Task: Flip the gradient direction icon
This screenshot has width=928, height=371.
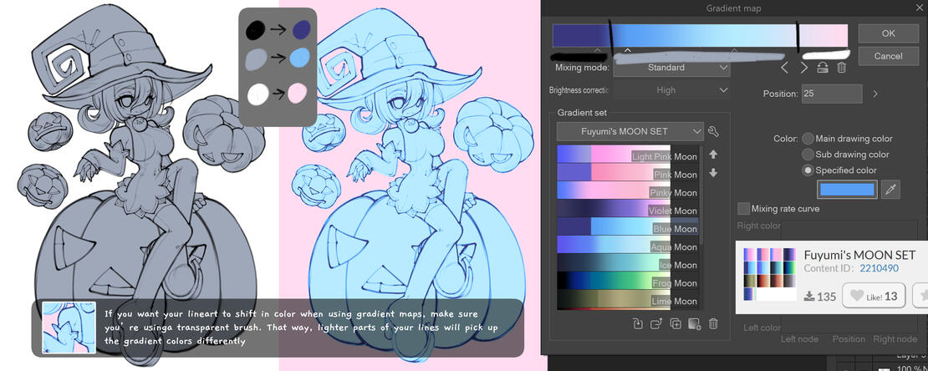Action: [x=823, y=68]
